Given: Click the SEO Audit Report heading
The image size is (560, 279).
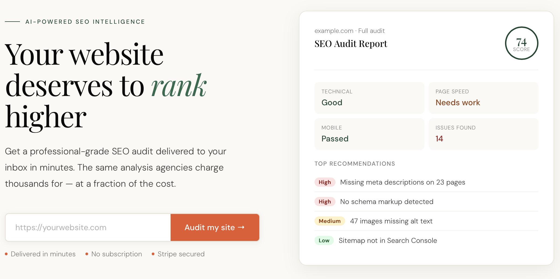Looking at the screenshot, I should pyautogui.click(x=351, y=43).
